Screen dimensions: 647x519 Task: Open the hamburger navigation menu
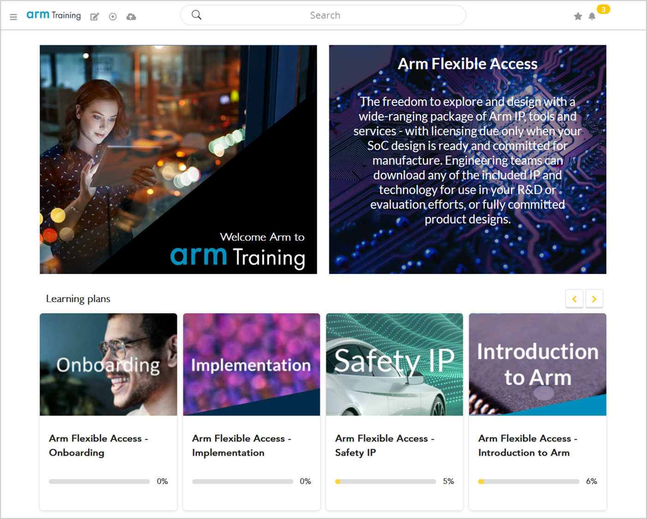pyautogui.click(x=13, y=17)
